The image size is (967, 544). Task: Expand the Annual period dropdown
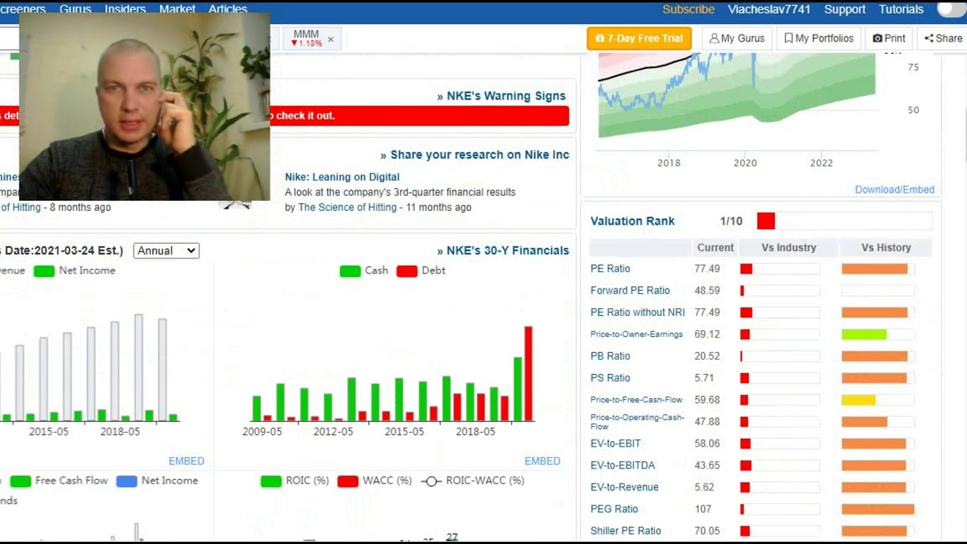(166, 251)
